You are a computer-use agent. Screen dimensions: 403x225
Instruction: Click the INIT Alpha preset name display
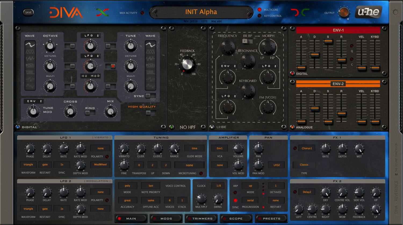coord(201,12)
